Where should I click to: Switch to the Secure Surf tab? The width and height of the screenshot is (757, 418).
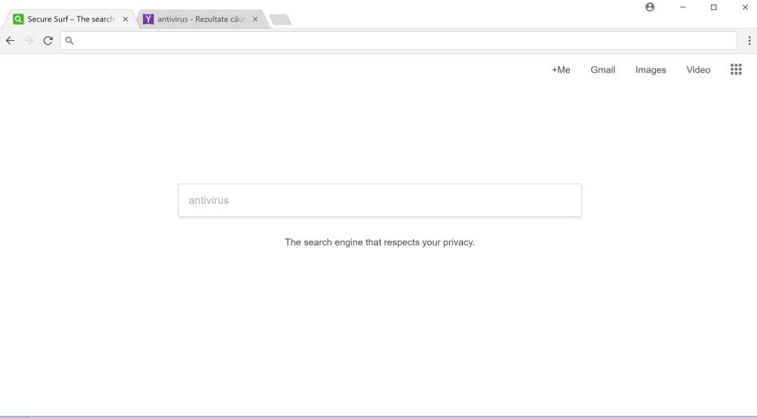pos(70,20)
